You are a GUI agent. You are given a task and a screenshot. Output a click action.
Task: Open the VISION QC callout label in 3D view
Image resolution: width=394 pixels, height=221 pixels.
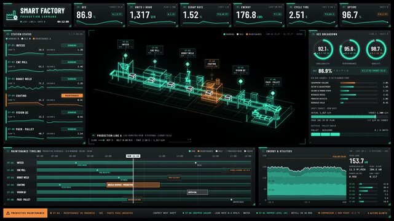(x=240, y=70)
